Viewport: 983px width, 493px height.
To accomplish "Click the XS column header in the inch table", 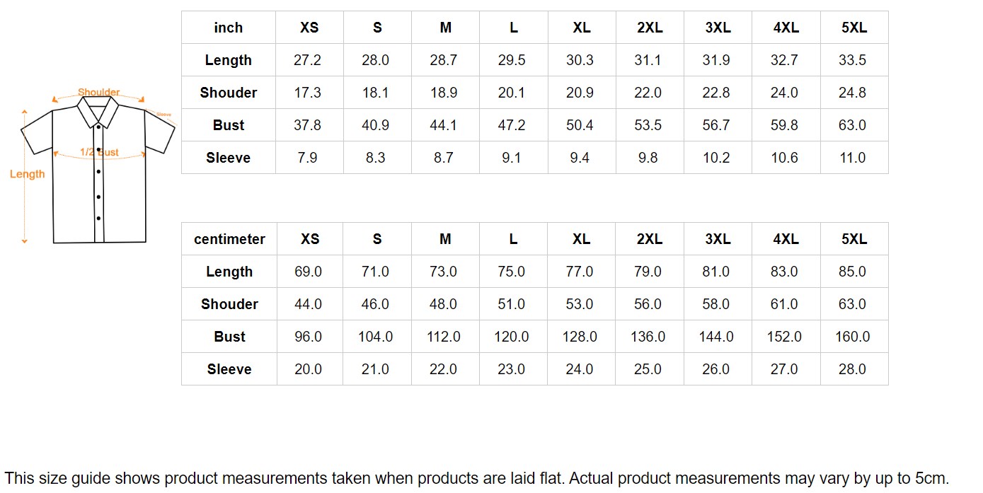I will tap(309, 28).
